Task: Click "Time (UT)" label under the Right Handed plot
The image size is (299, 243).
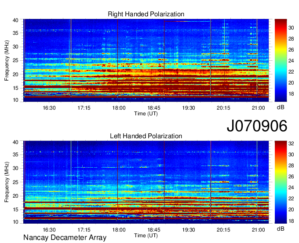Action: [x=146, y=114]
